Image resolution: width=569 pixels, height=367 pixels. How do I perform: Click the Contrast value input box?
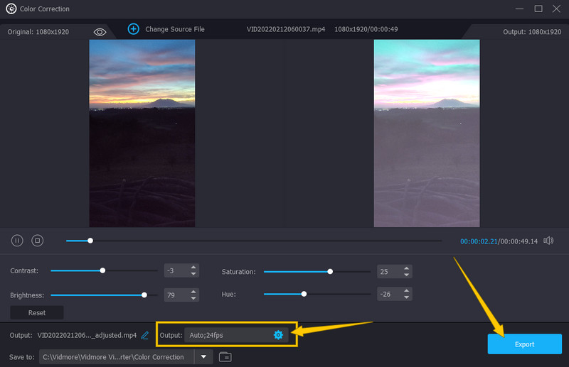[174, 271]
